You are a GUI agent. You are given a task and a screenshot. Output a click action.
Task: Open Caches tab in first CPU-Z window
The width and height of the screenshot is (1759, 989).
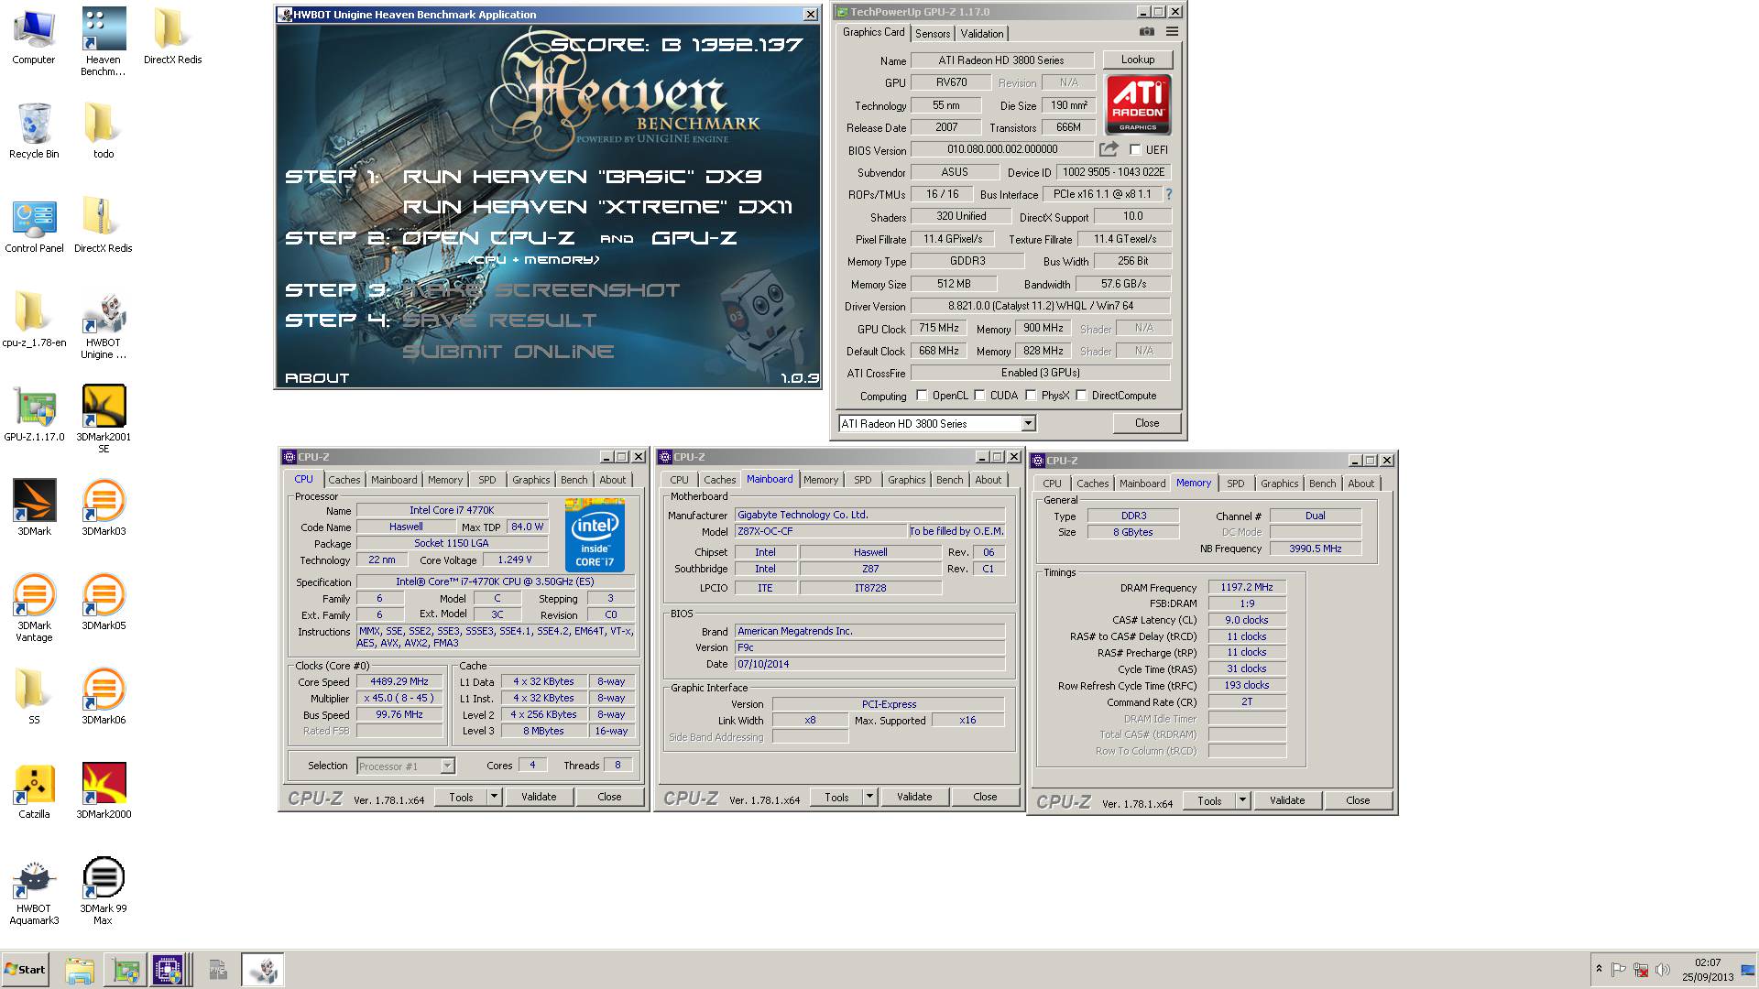[x=344, y=480]
